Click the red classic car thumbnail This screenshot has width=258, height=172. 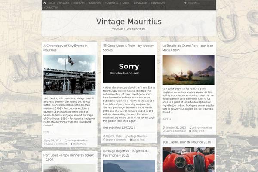(x=188, y=160)
